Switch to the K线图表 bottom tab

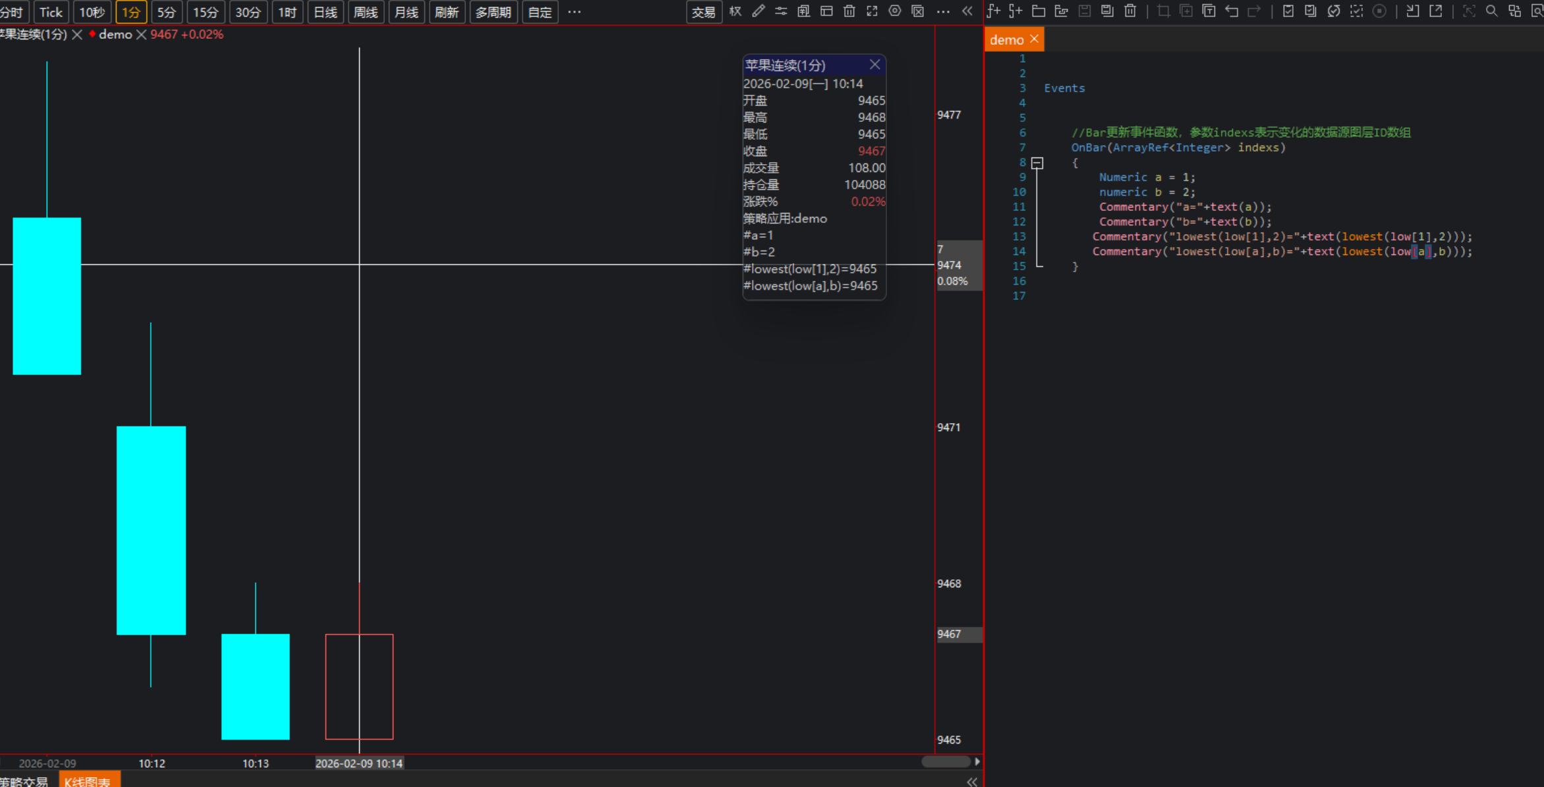88,781
